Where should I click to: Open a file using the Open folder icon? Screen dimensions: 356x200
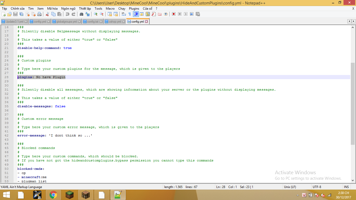[9, 14]
